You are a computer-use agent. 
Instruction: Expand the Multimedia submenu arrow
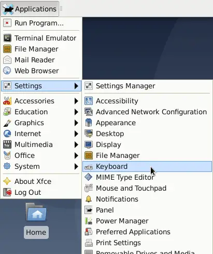[x=76, y=144]
